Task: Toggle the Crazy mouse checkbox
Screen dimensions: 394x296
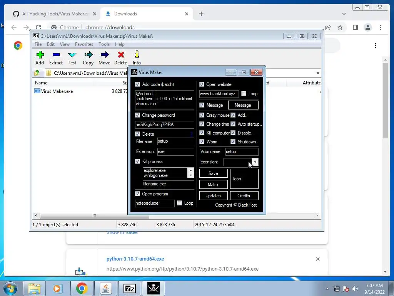Action: 202,115
